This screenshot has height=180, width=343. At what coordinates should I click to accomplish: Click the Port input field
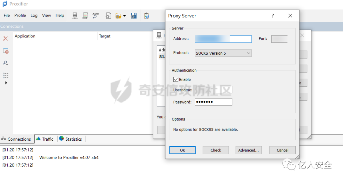click(x=279, y=39)
